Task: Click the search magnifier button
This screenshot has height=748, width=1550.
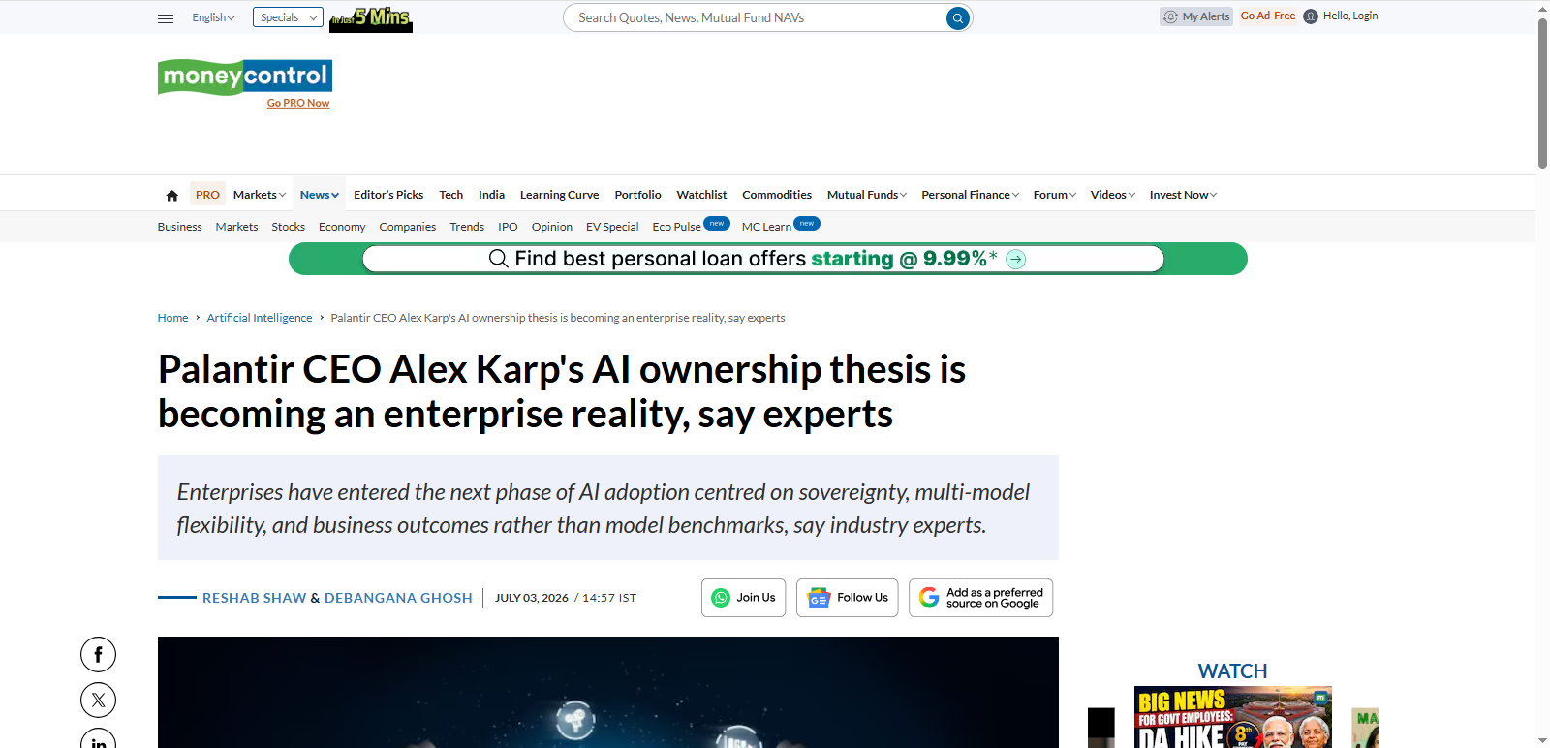Action: coord(957,17)
